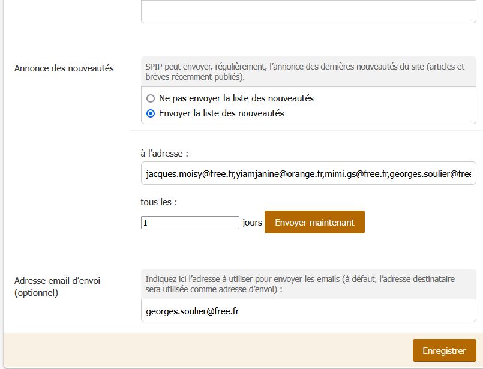This screenshot has height=369, width=483.
Task: Select 'Envoyer la liste des nouveautés' radio
Action: pos(151,113)
